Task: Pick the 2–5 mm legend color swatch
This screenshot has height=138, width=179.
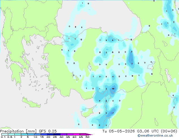Action: [25, 134]
